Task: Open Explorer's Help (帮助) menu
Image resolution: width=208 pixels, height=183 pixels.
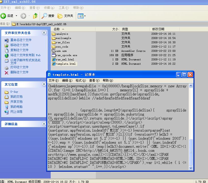Action: tap(78, 8)
